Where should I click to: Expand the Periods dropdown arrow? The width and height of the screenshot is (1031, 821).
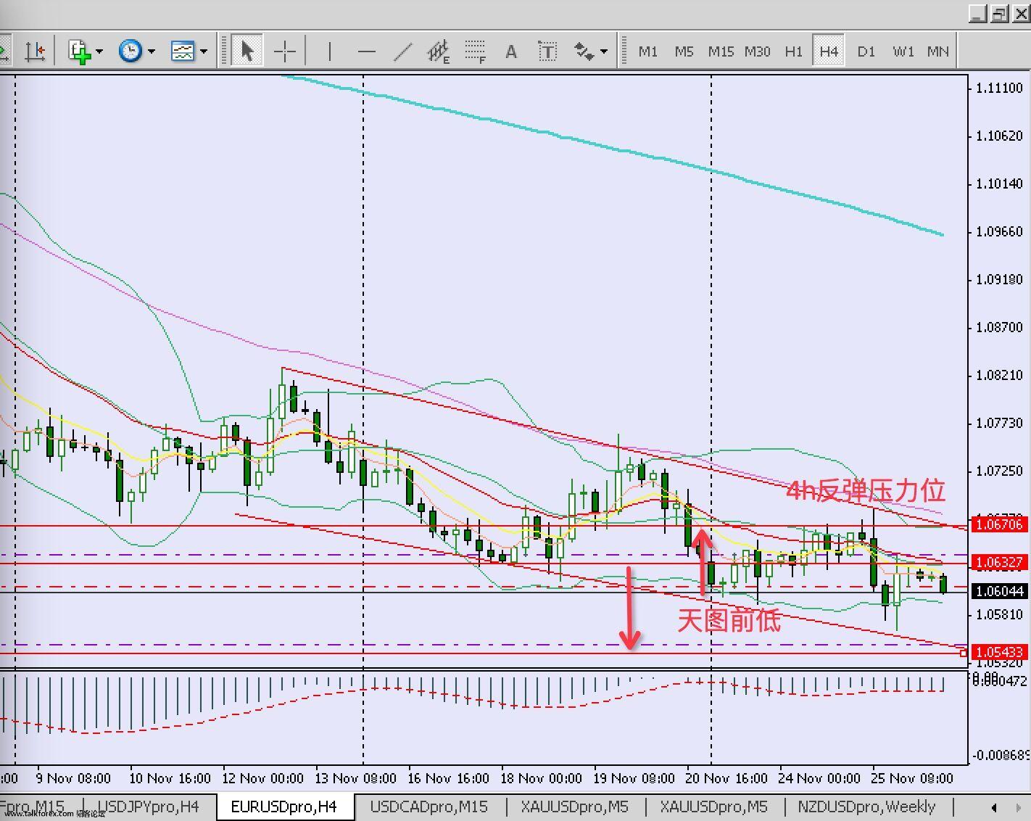152,51
